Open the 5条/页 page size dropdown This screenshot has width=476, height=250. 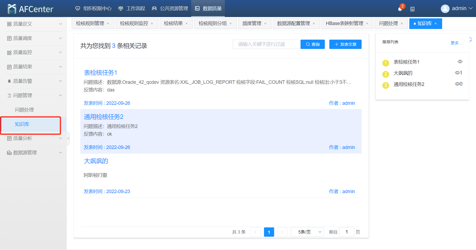click(307, 232)
